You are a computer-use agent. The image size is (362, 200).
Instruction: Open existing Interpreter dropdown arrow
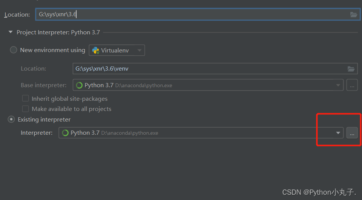pos(338,133)
